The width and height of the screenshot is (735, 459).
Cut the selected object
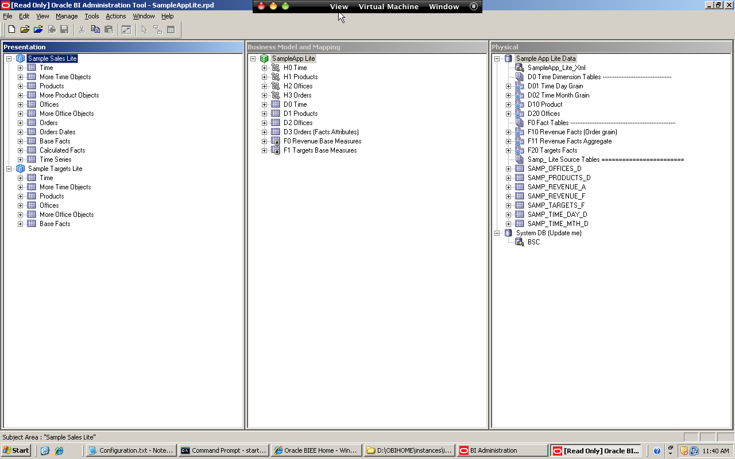point(82,29)
